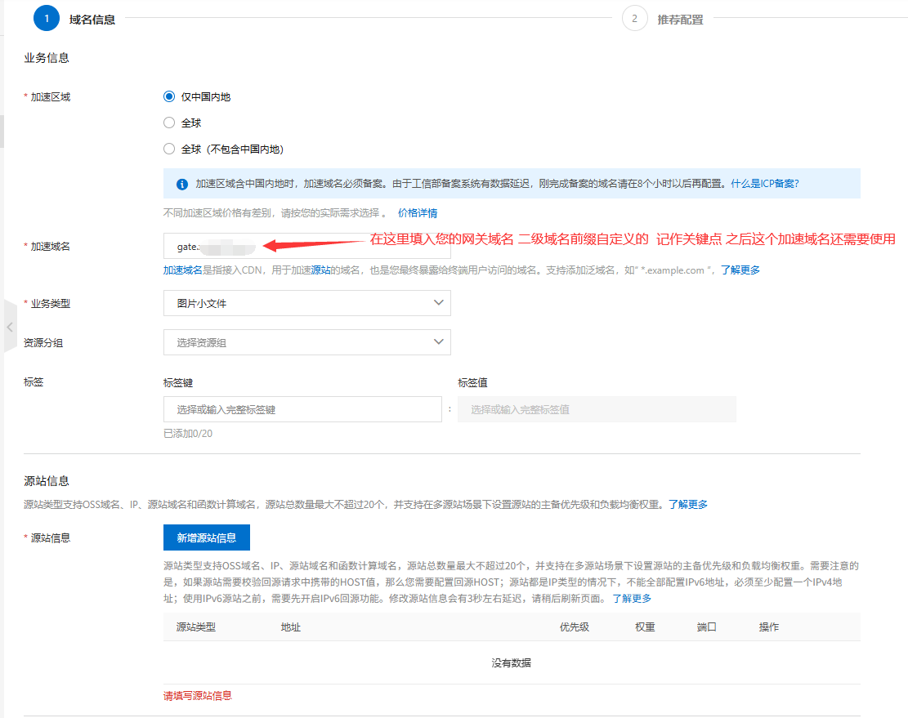The height and width of the screenshot is (718, 908).
Task: Open the 业务类型 dropdown showing 图片小文件
Action: 306,303
